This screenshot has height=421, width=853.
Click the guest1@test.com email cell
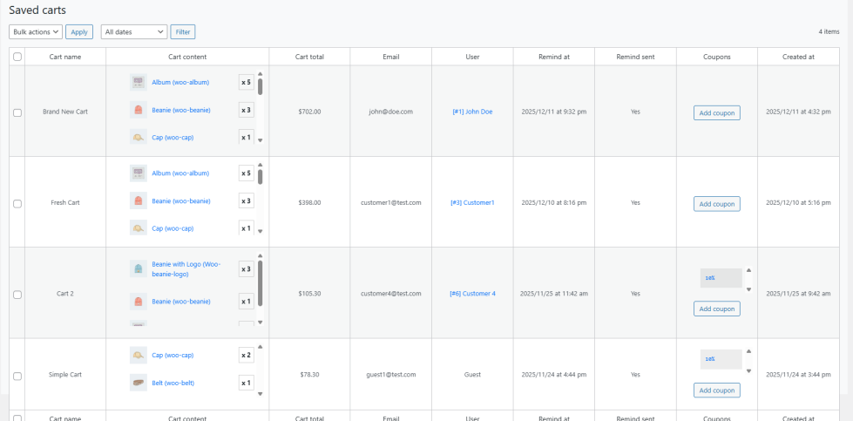click(391, 374)
